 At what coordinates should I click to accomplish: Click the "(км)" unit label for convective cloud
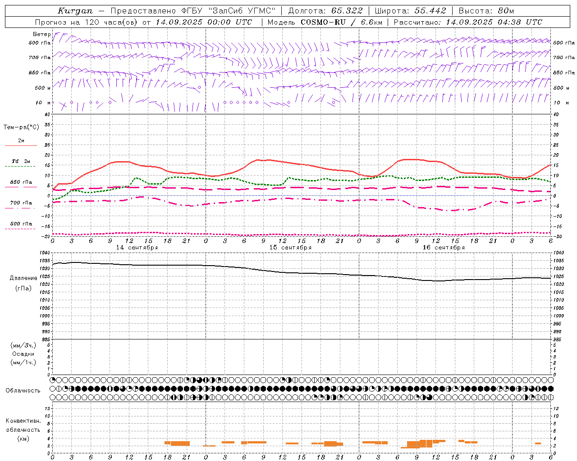coord(23,438)
